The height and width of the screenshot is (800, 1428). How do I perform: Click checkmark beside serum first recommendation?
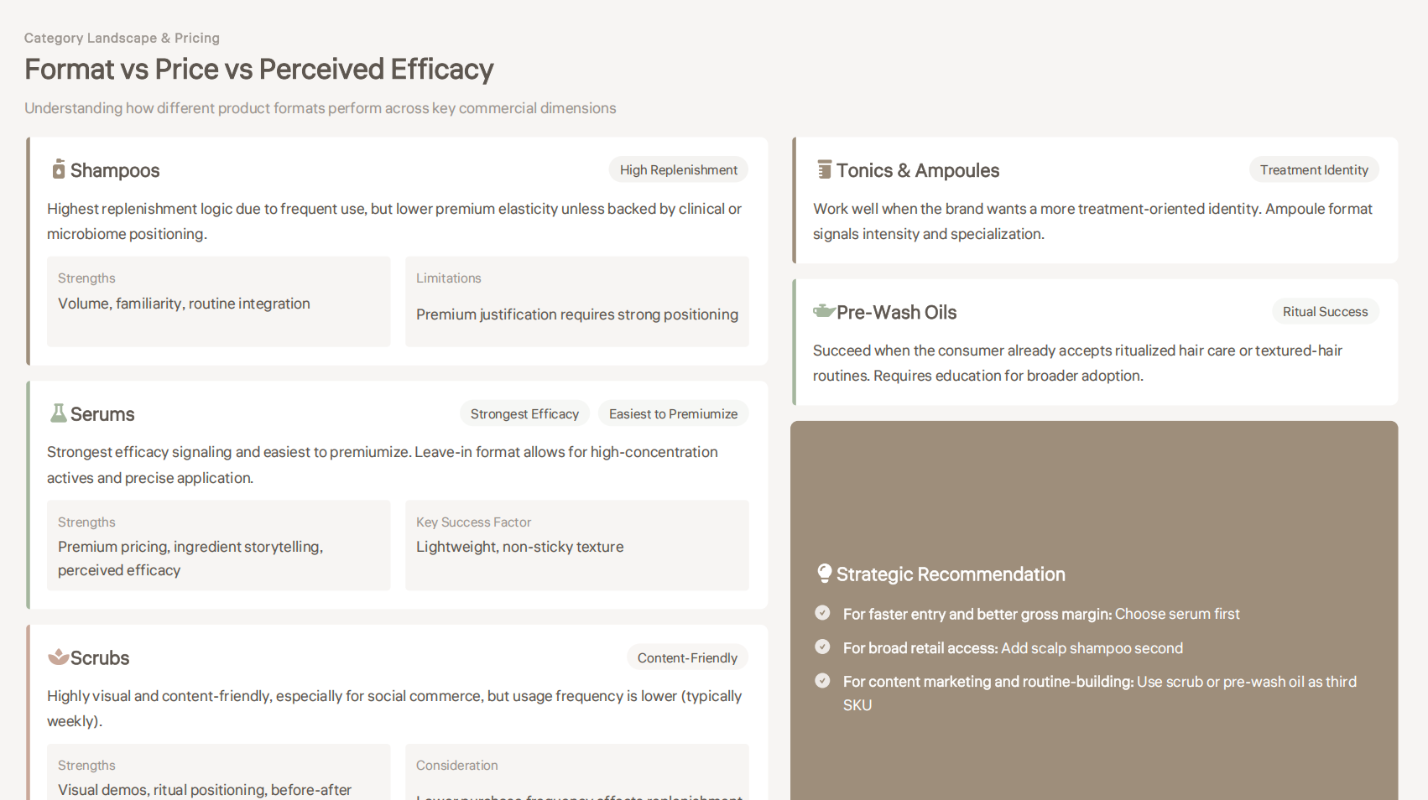tap(822, 613)
